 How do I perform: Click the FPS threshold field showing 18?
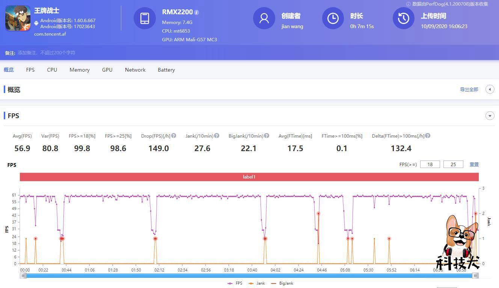coord(430,164)
